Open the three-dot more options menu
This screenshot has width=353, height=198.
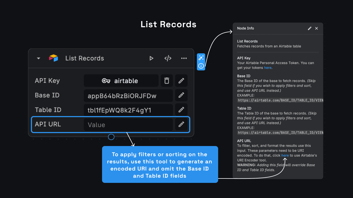point(184,58)
